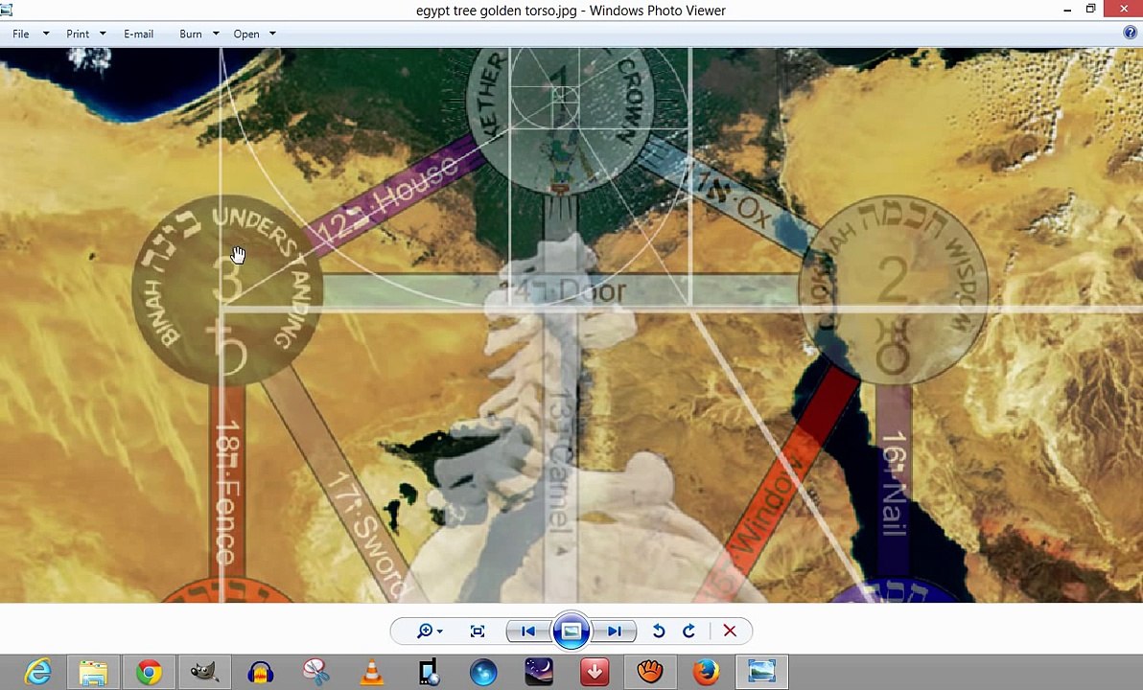This screenshot has width=1143, height=690.
Task: Expand the Open dropdown arrow
Action: click(272, 34)
